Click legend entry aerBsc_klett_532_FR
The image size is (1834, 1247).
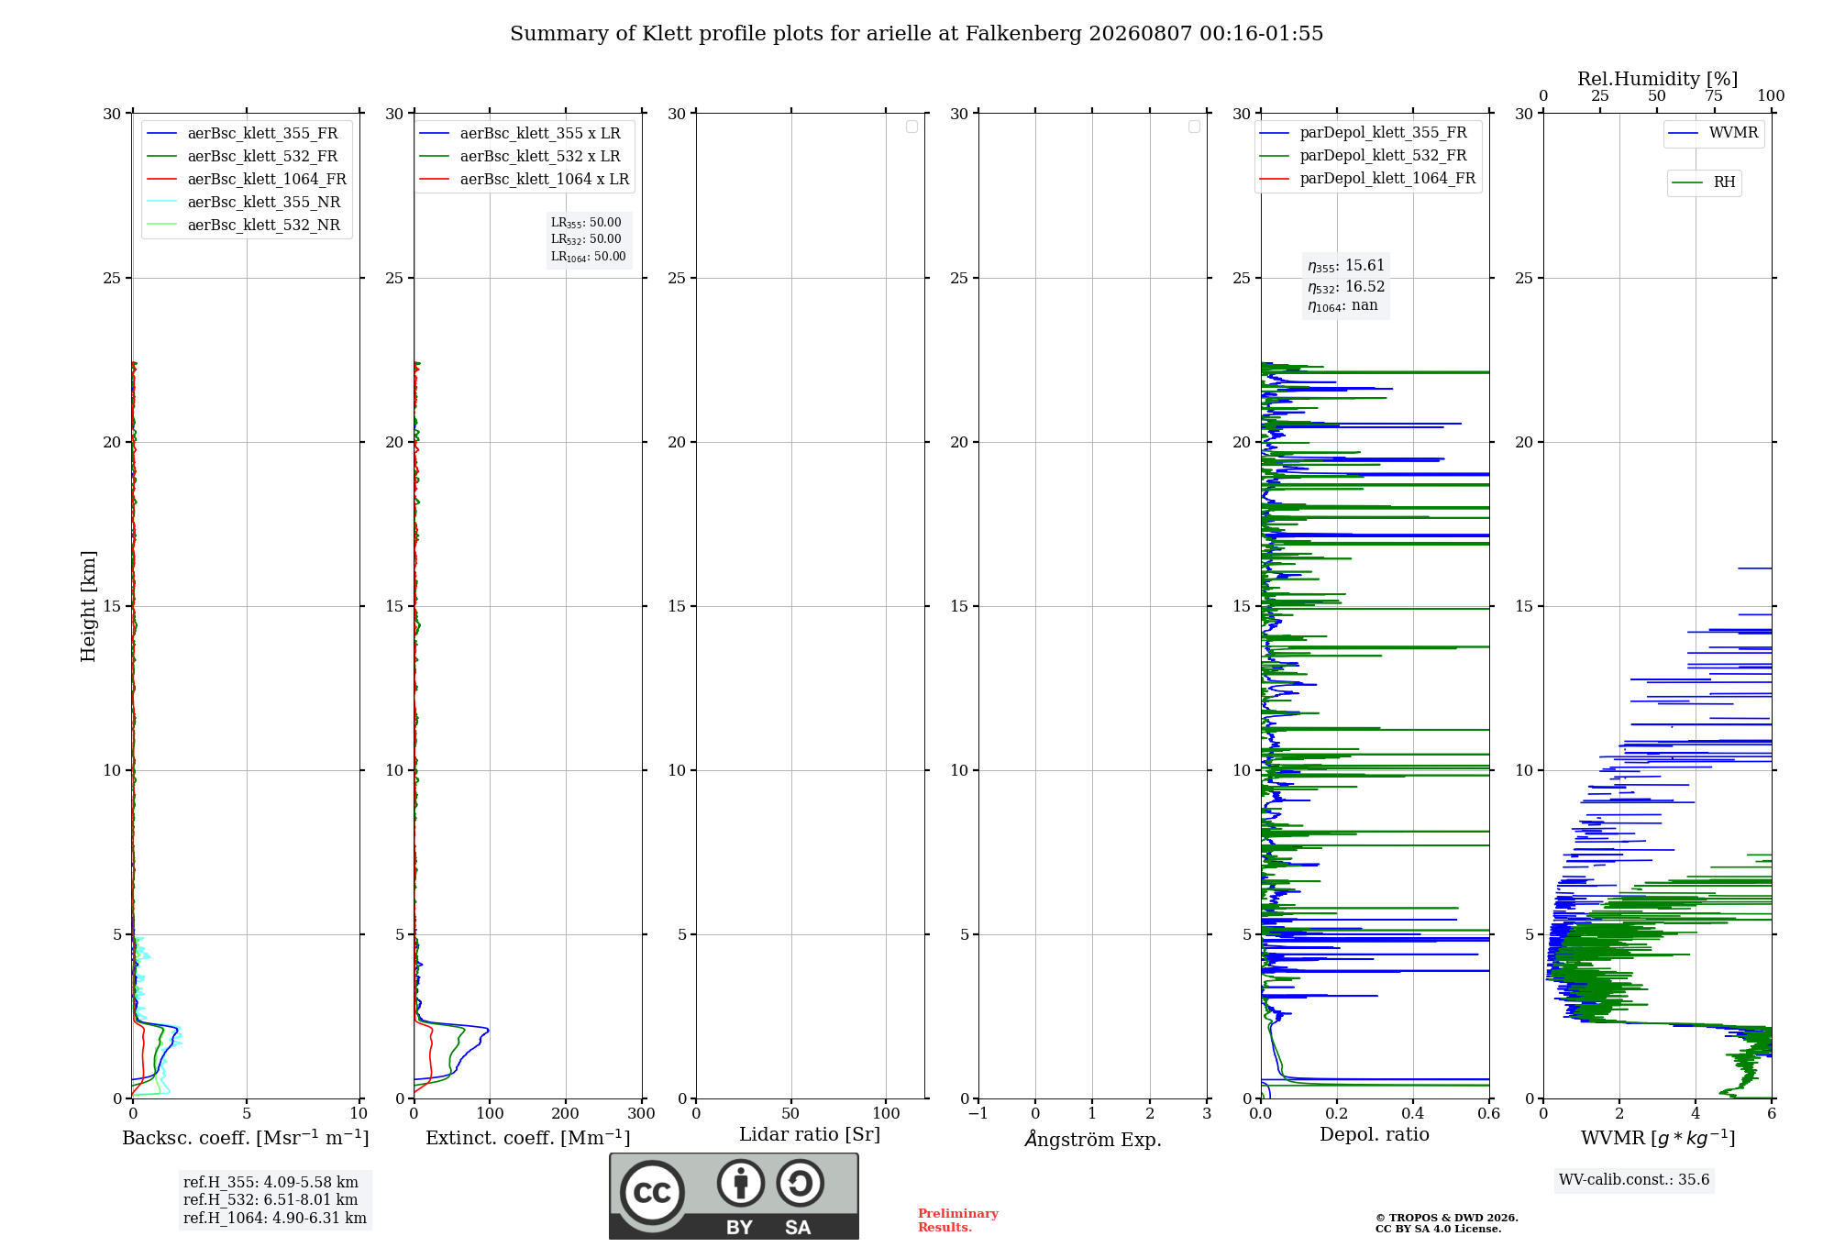[247, 157]
